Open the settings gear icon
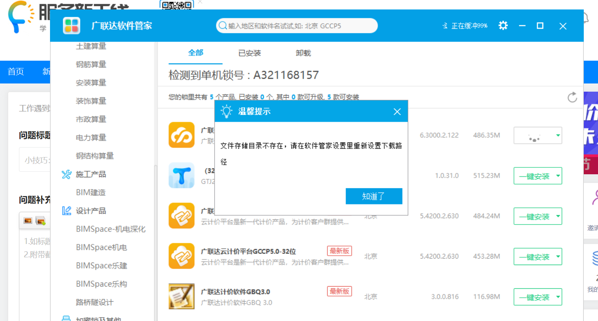The image size is (598, 321). click(503, 26)
